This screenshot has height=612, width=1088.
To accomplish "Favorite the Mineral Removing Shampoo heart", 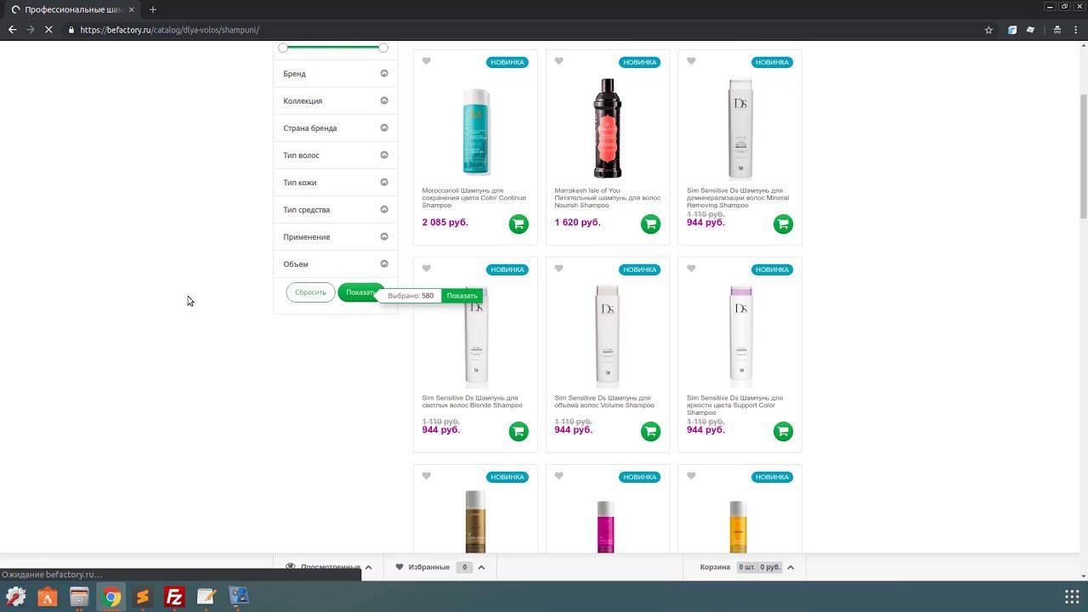I will 691,61.
